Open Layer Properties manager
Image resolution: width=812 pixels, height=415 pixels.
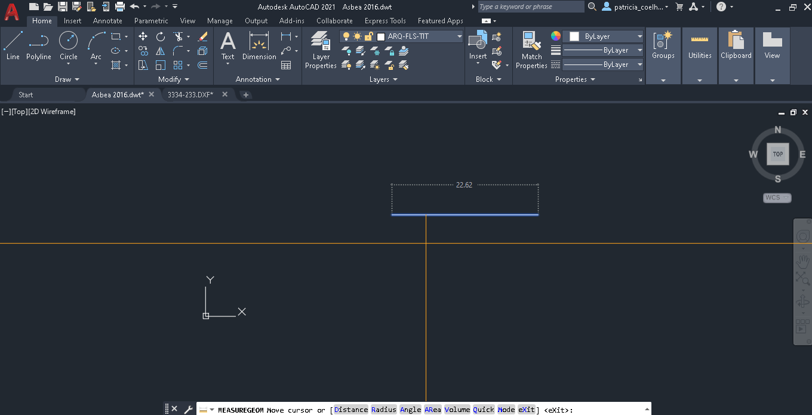click(321, 50)
